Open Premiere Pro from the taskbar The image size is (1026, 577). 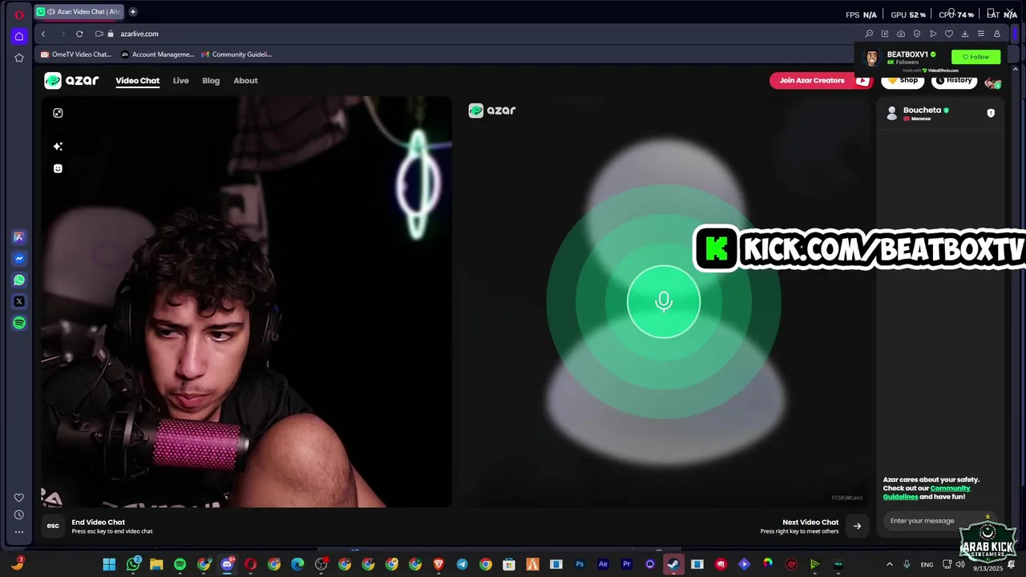point(627,564)
